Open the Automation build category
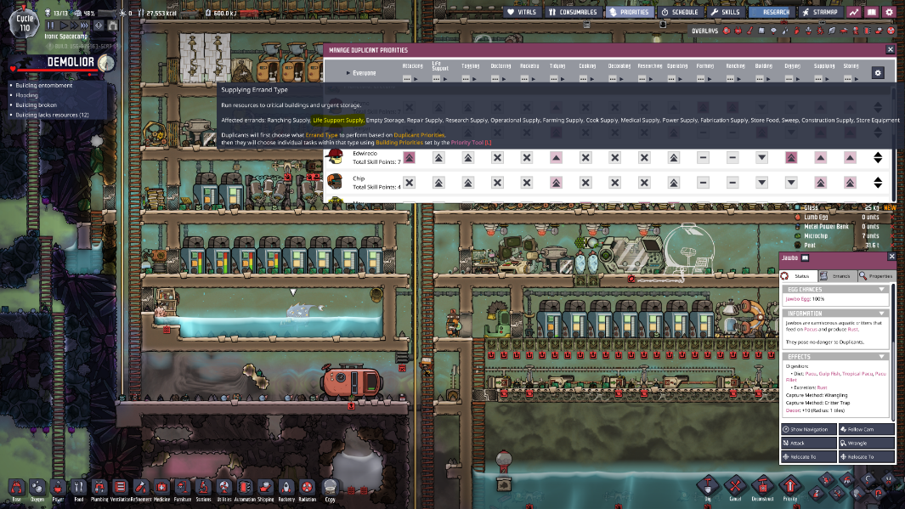 (x=245, y=489)
